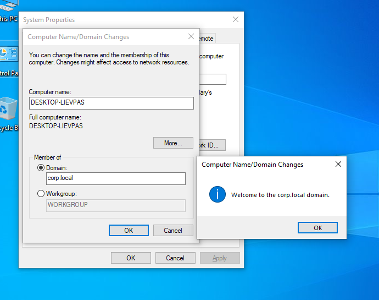This screenshot has height=300, width=379.
Task: Click the blue information icon in welcome dialog
Action: click(218, 194)
